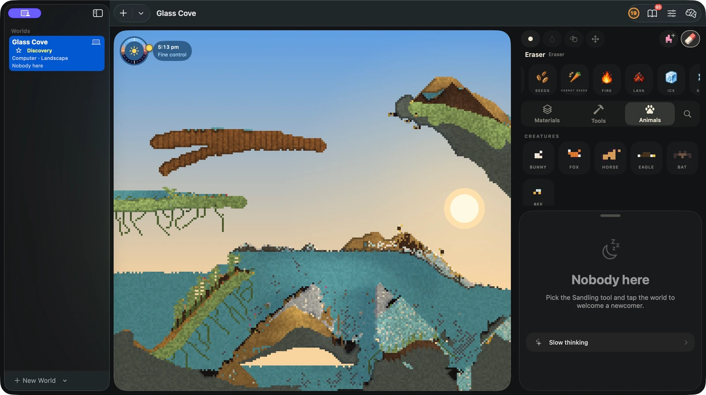
Task: Choose the Seeds material
Action: 542,79
